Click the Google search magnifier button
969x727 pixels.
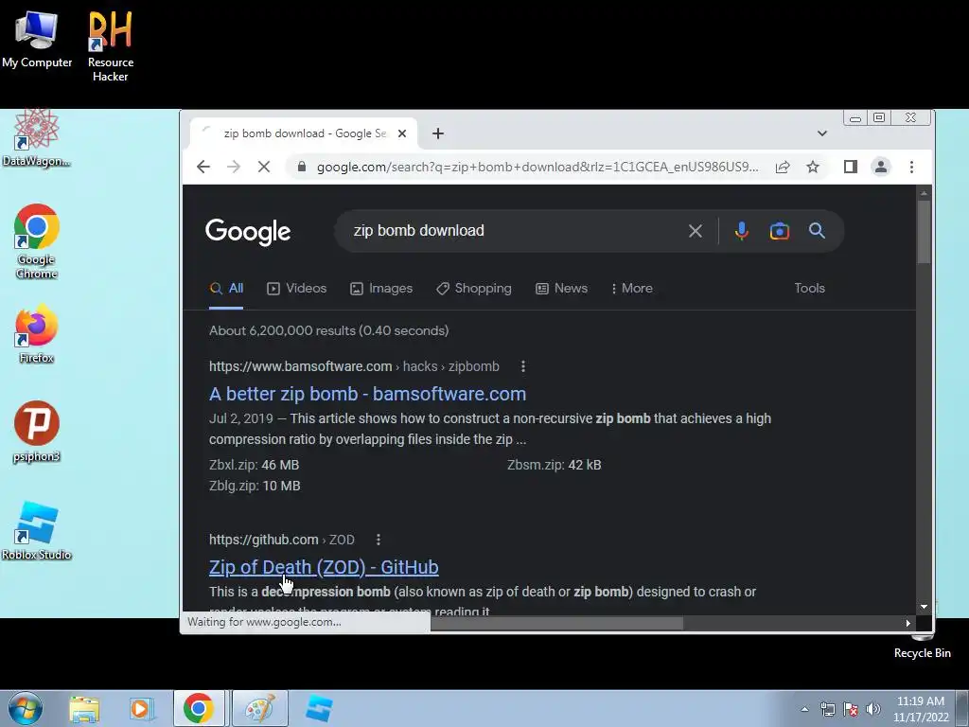[817, 231]
